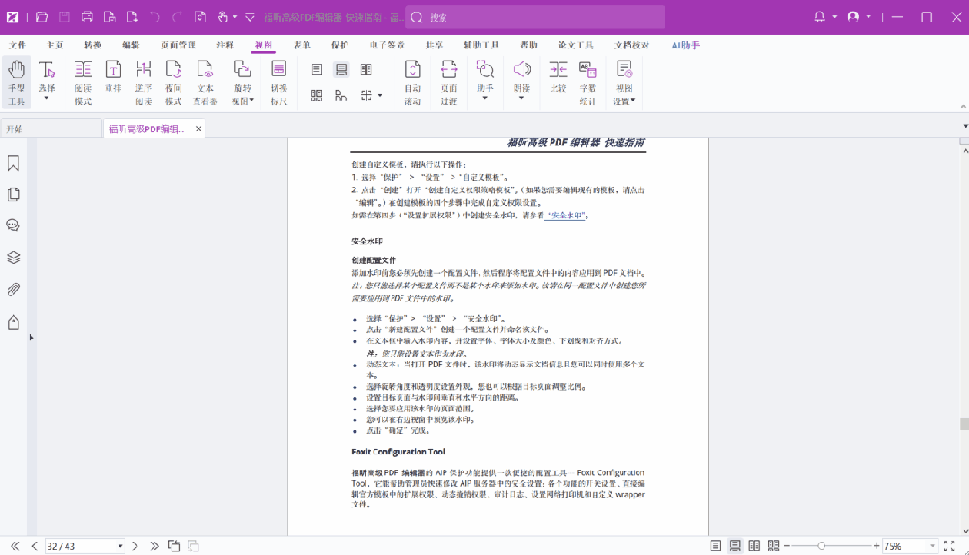Go to next page in status bar

pyautogui.click(x=135, y=546)
